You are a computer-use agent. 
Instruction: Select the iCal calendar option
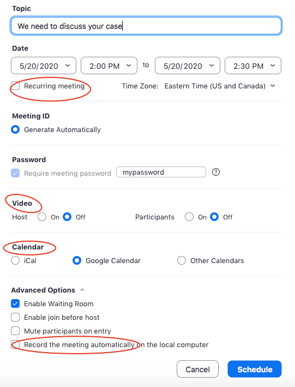pos(15,260)
